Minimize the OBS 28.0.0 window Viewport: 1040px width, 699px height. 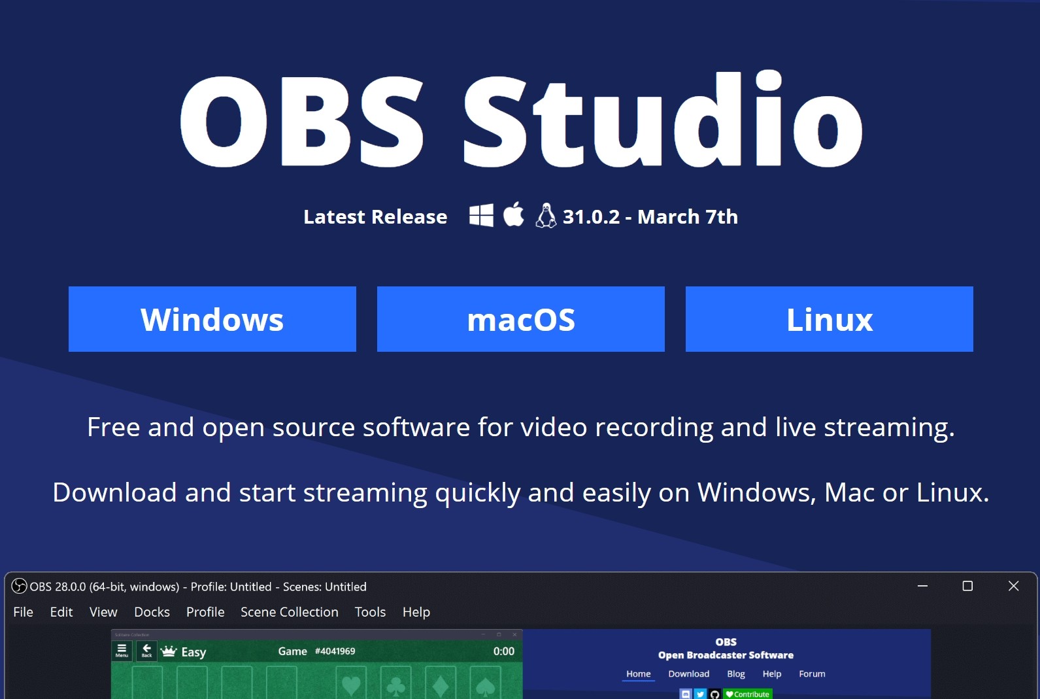pos(922,586)
